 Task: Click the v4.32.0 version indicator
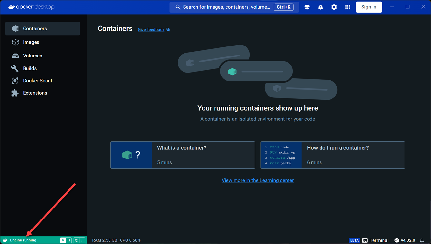coord(405,240)
